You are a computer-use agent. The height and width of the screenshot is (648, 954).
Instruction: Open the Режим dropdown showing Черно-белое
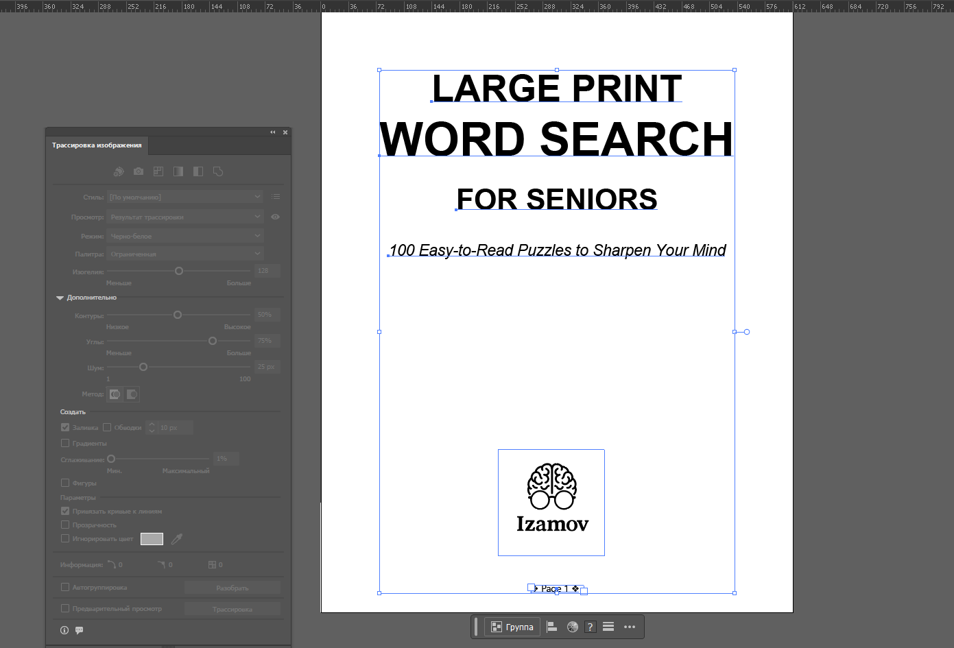[x=185, y=236]
